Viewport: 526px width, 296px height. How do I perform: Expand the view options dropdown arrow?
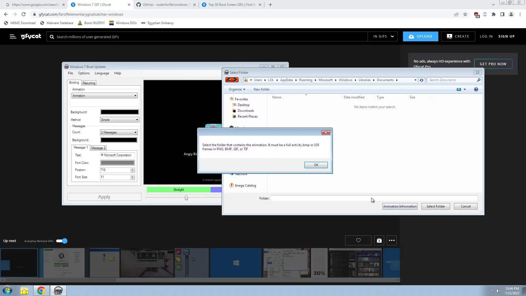pyautogui.click(x=465, y=89)
